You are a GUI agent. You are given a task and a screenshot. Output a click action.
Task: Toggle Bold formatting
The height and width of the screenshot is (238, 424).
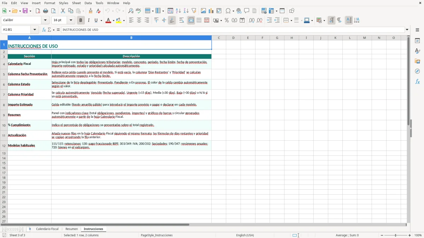pyautogui.click(x=81, y=20)
